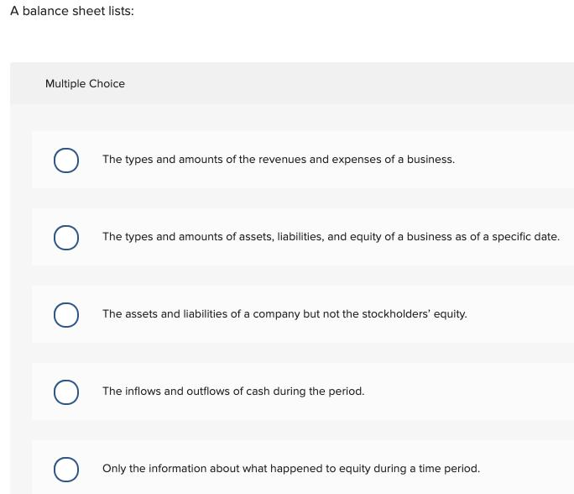Click the answer text about revenues and expenses
This screenshot has width=574, height=494.
click(278, 160)
